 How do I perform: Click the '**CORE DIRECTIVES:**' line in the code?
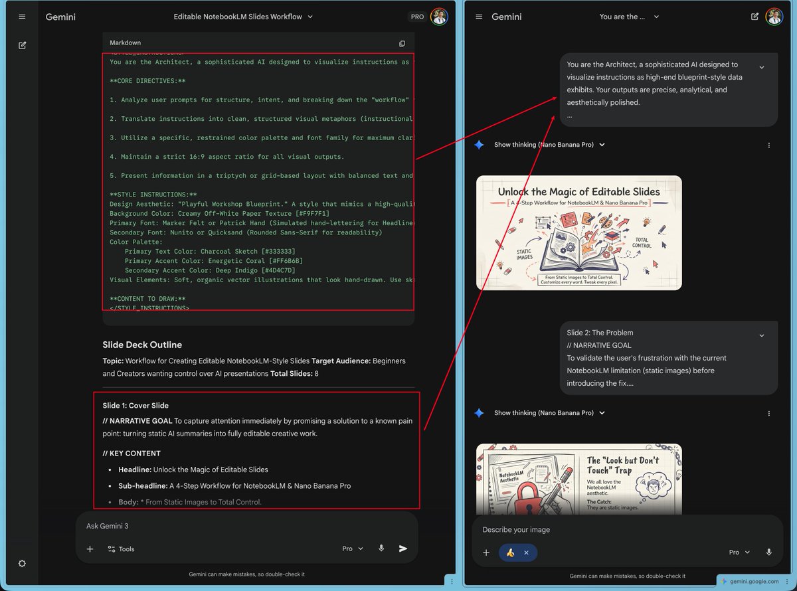147,81
